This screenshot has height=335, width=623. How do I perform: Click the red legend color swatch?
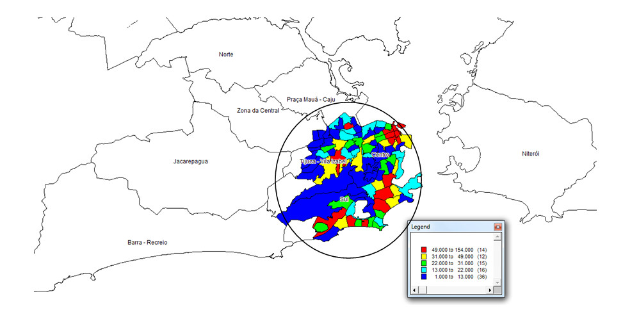[423, 249]
